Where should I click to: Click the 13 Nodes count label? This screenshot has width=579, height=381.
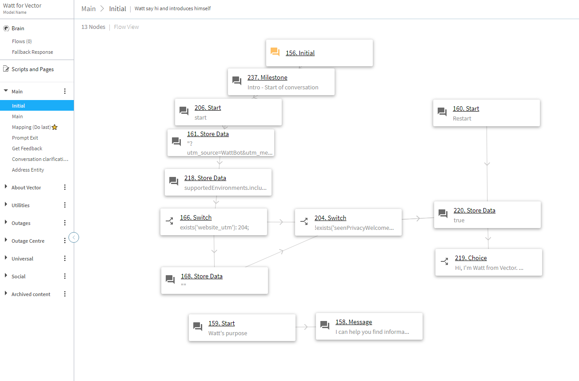pos(93,27)
